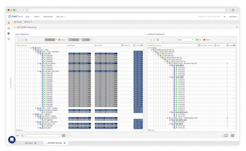Click New alternate hierarchy button
Image resolution: width=246 pixels, height=151 pixels.
coord(199,40)
